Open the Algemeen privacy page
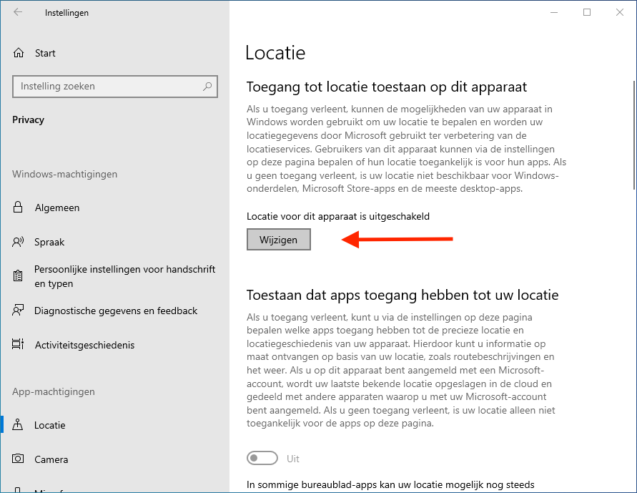This screenshot has height=493, width=637. coord(57,208)
